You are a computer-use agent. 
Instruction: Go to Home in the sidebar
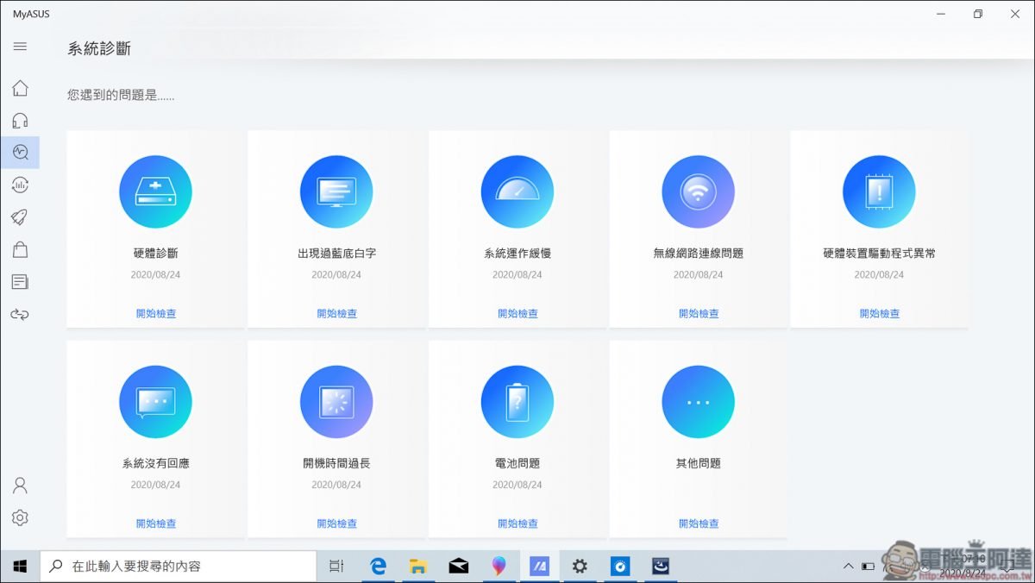[x=20, y=88]
